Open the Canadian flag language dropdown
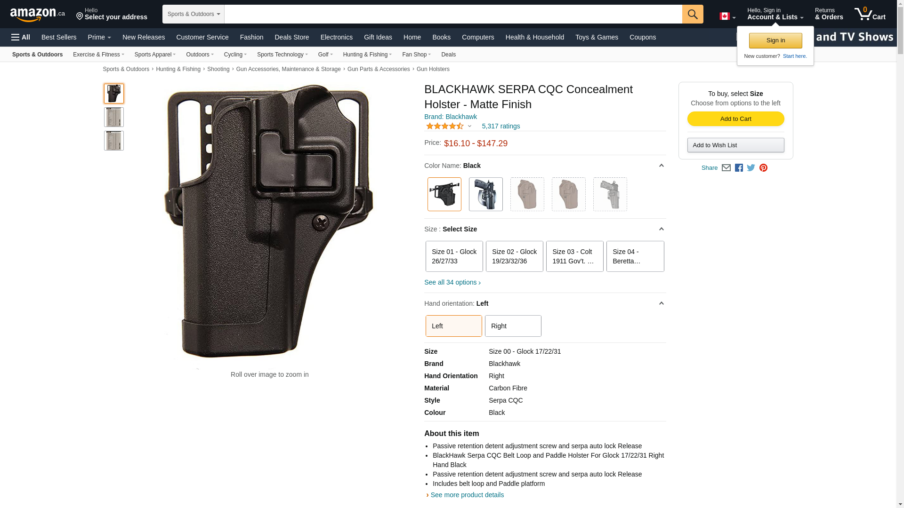The width and height of the screenshot is (904, 508). 727,16
